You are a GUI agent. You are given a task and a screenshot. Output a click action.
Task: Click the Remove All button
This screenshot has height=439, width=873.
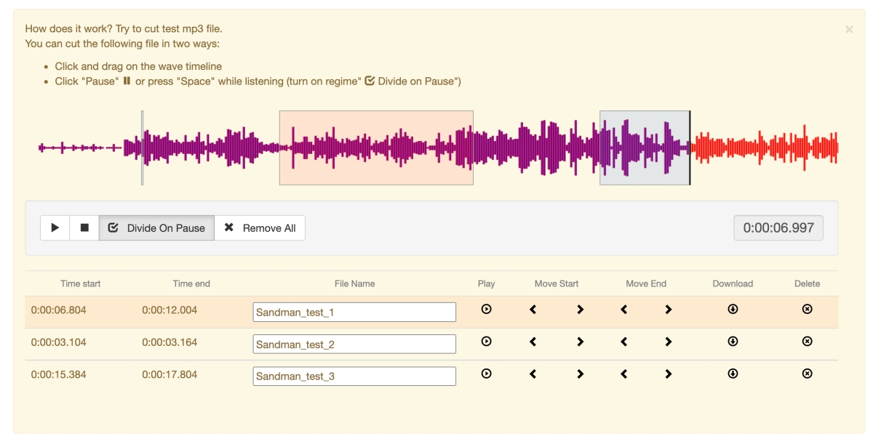pos(260,227)
